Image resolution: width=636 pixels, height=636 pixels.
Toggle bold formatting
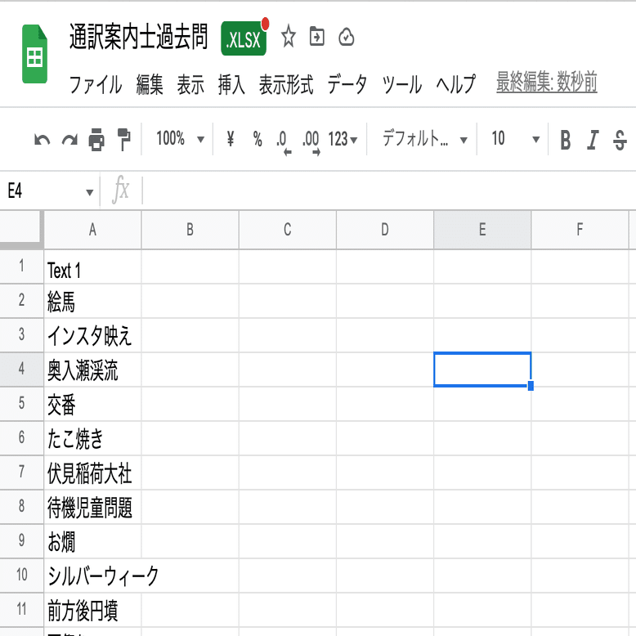[565, 141]
